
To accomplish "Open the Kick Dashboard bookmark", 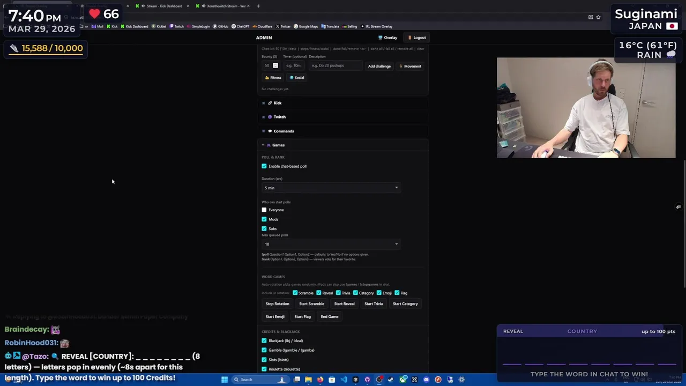I will (x=135, y=26).
